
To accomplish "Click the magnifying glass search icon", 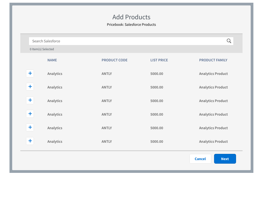I will (x=229, y=41).
